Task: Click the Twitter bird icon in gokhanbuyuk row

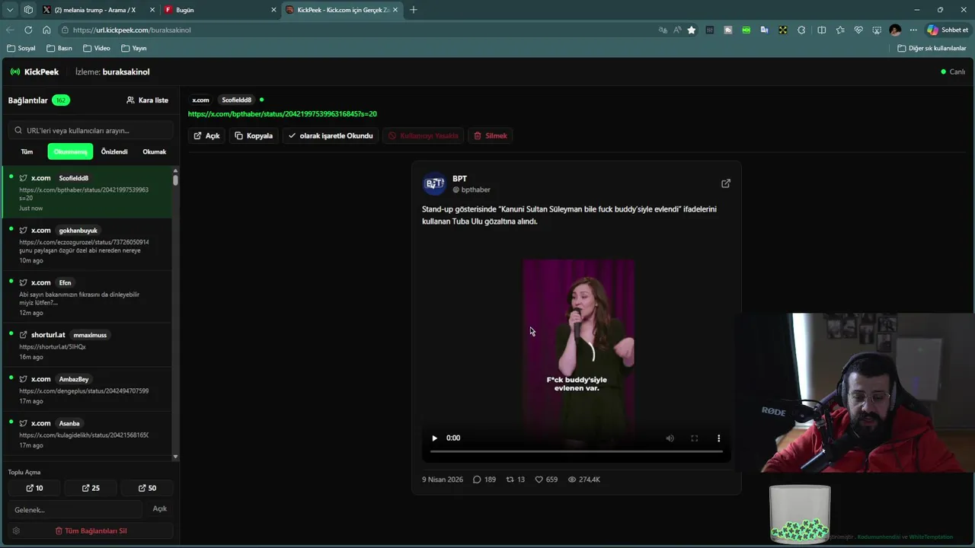Action: pos(24,231)
